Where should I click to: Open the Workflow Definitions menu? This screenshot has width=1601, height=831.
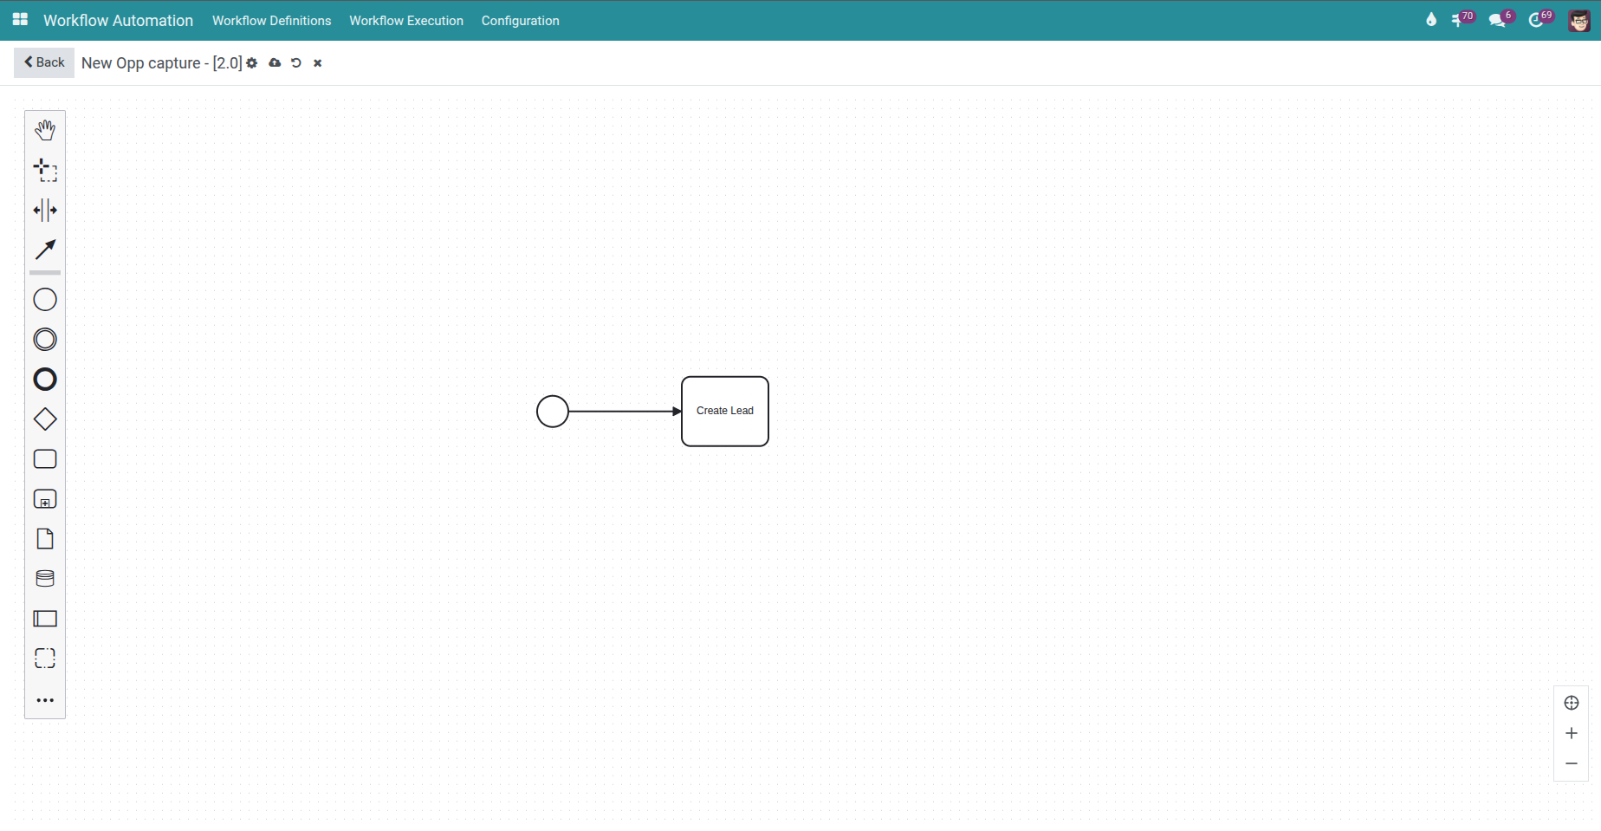tap(271, 20)
